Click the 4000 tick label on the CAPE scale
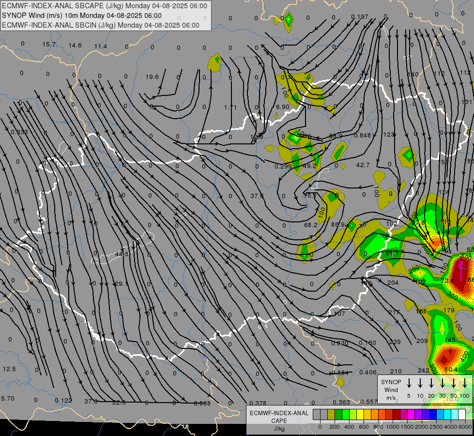 (451, 427)
